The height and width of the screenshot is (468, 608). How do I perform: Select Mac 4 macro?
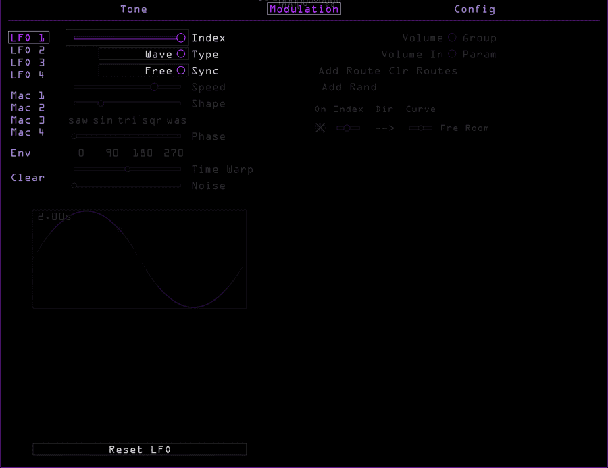coord(28,132)
